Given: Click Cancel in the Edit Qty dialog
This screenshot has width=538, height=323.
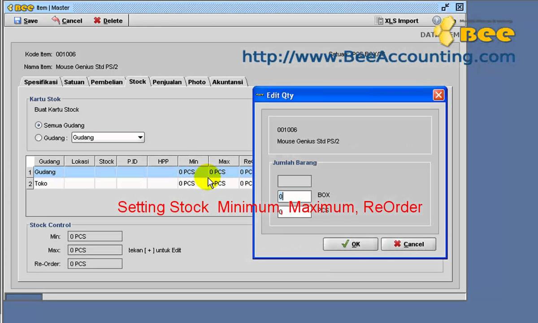Looking at the screenshot, I should [x=408, y=244].
